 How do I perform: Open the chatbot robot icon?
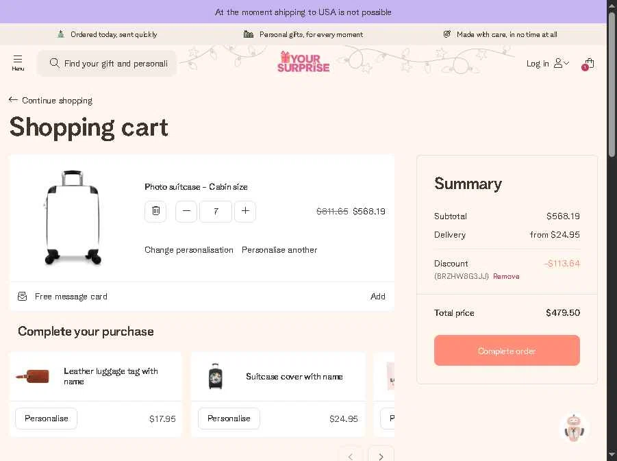[x=574, y=428]
